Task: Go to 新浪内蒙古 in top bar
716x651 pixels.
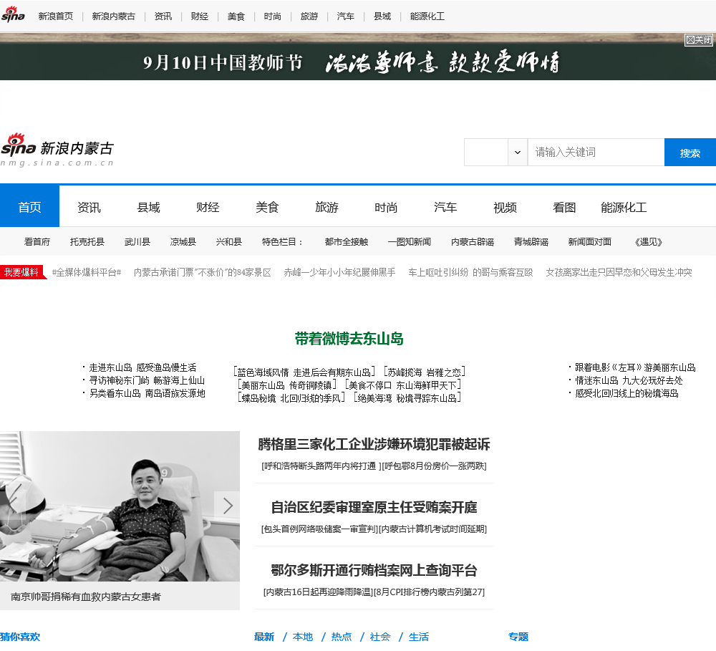Action: click(114, 16)
